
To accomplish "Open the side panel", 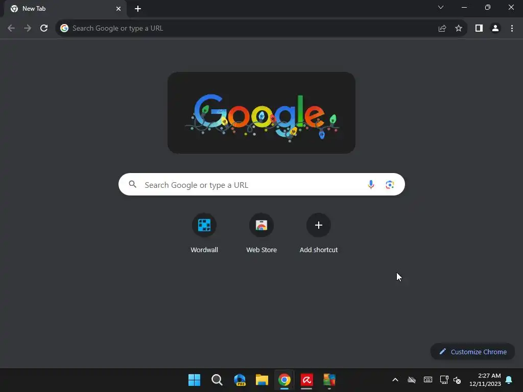I will [x=479, y=28].
